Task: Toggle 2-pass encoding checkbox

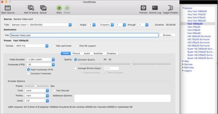Action: pos(80,73)
